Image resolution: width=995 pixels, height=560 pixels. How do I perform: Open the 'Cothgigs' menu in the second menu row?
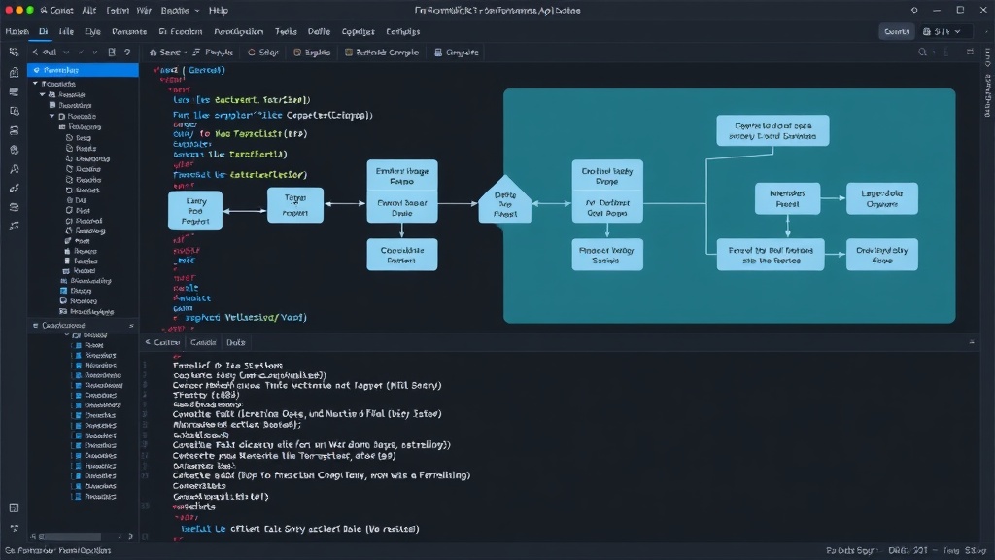click(x=402, y=31)
